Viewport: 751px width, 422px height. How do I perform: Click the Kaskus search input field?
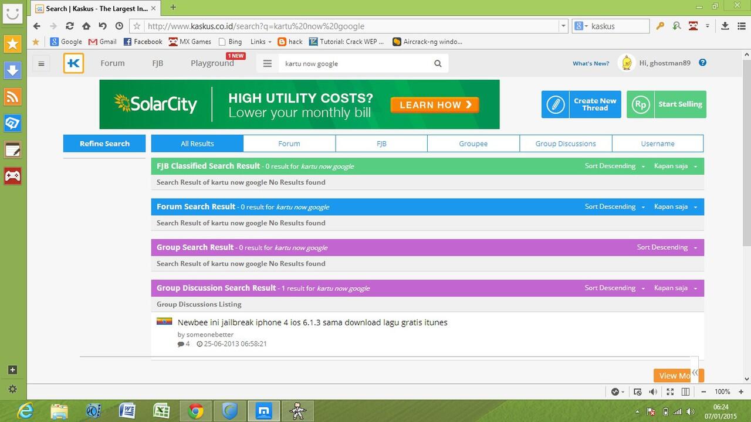click(355, 63)
